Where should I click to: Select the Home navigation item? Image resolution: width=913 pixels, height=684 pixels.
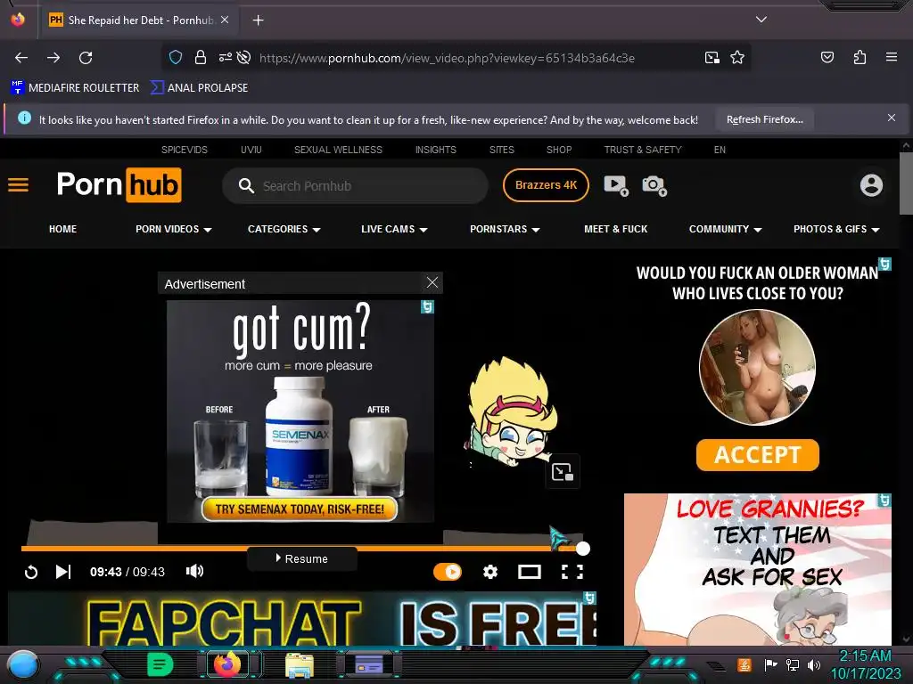pos(63,229)
